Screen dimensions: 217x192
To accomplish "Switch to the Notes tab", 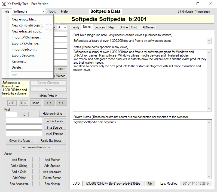I will [87, 27].
